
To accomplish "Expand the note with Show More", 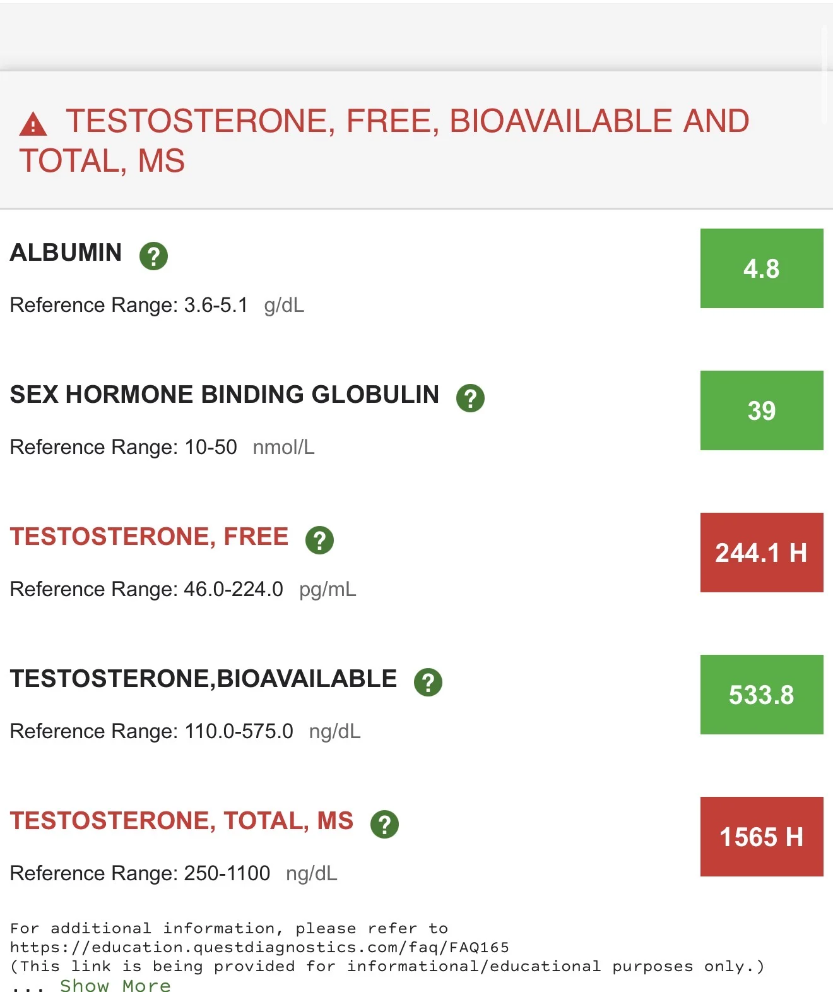I will tap(115, 984).
